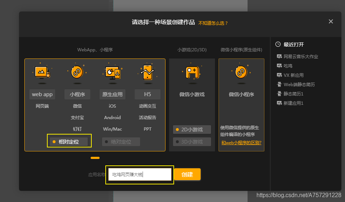Click the icon next to 网易云音乐大作业
Image resolution: width=345 pixels, height=202 pixels.
tap(279, 56)
